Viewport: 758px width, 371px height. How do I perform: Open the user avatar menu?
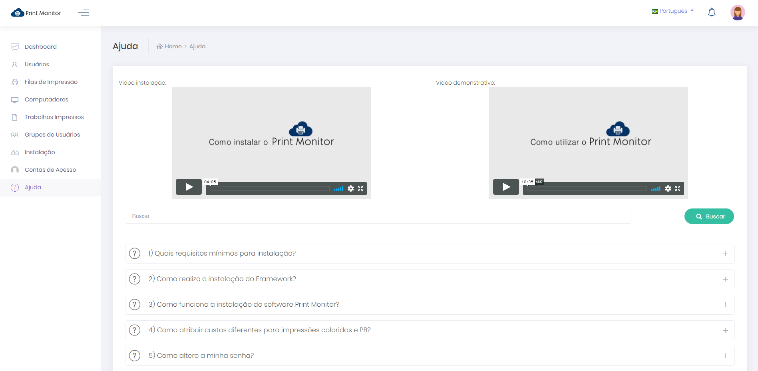pyautogui.click(x=738, y=13)
